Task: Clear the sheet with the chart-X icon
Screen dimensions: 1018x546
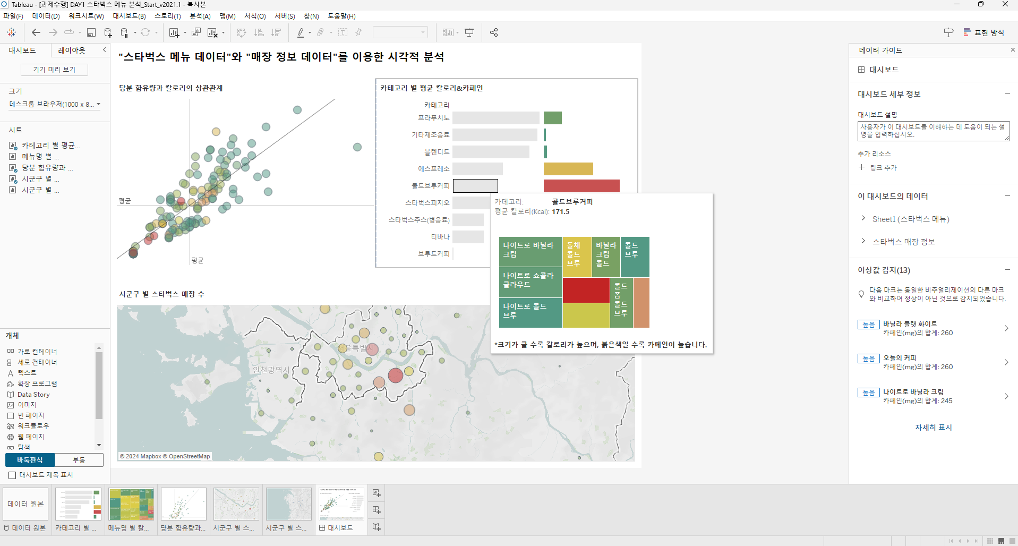Action: pyautogui.click(x=212, y=32)
